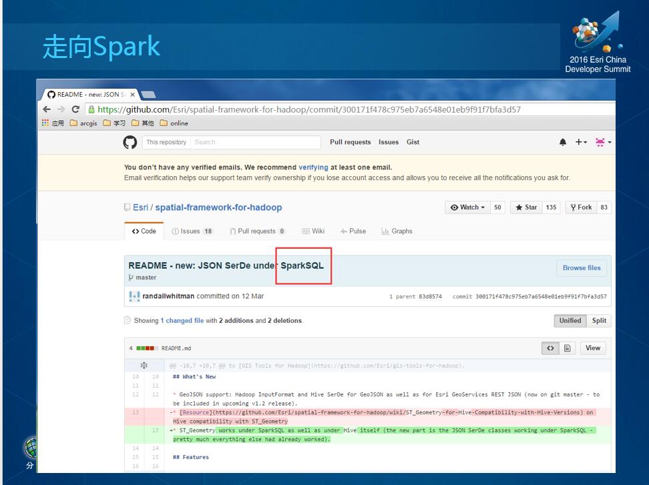Screen dimensions: 649x485
Task: Close the README browser tab
Action: [x=132, y=94]
